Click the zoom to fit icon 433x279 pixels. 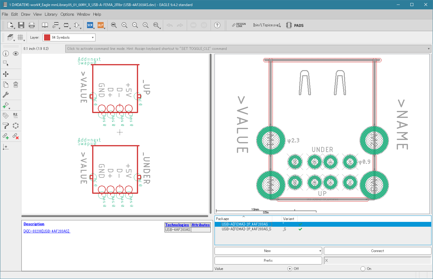point(114,25)
